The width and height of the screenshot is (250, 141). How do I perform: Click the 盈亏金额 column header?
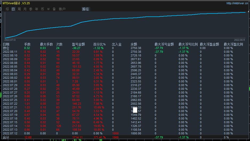coord(78,44)
